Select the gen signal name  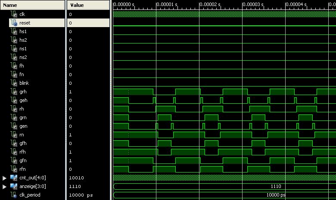[23, 126]
